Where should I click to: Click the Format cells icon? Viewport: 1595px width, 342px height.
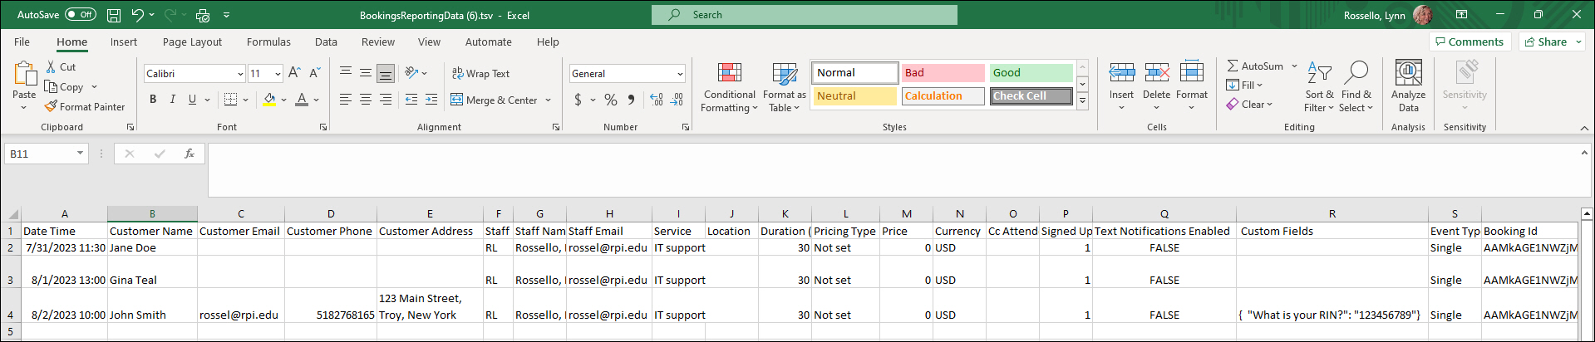pos(1191,73)
